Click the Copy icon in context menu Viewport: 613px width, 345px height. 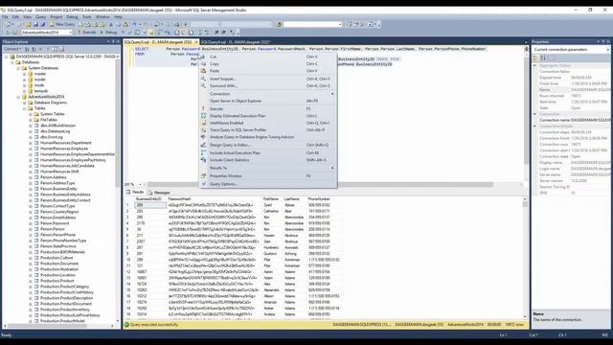tap(203, 64)
